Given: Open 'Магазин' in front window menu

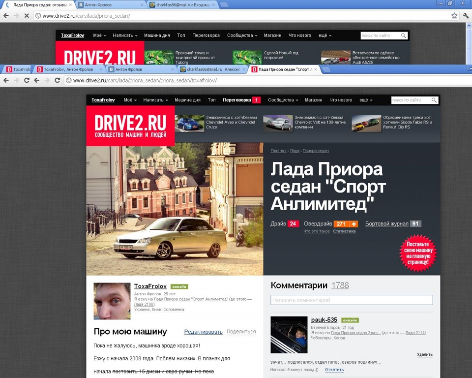Looking at the screenshot, I should click(313, 100).
